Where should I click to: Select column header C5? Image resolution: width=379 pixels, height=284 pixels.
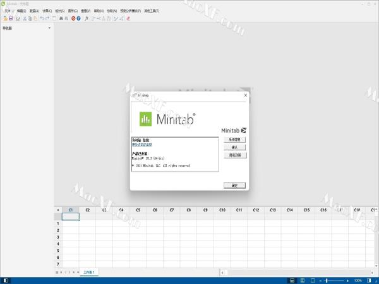[x=138, y=210]
